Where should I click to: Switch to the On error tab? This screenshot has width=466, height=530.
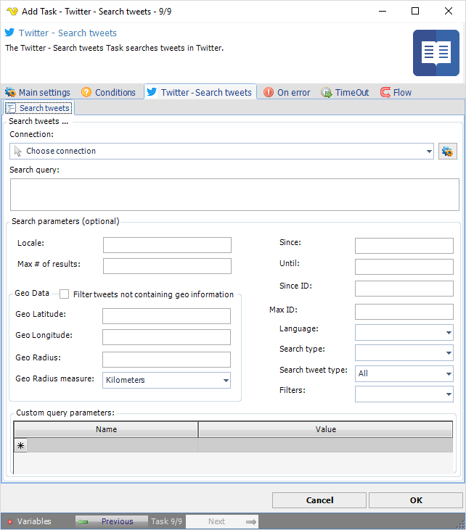coord(287,93)
